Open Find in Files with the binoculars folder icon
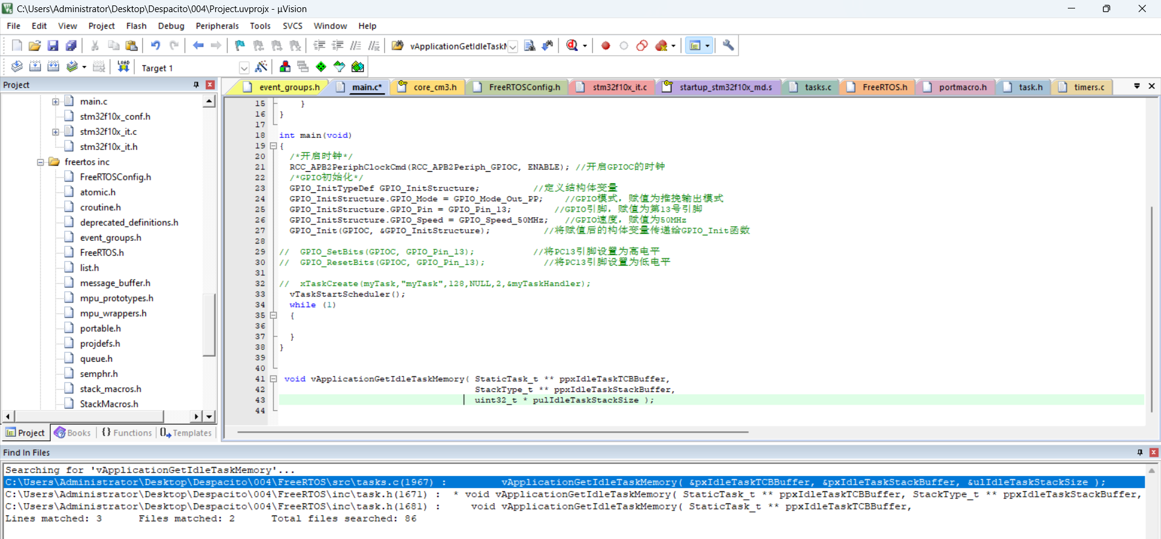This screenshot has height=539, width=1161. coord(397,45)
